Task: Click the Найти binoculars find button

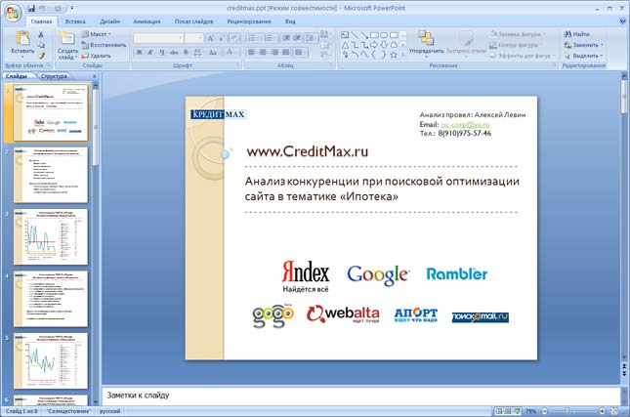Action: coord(577,34)
